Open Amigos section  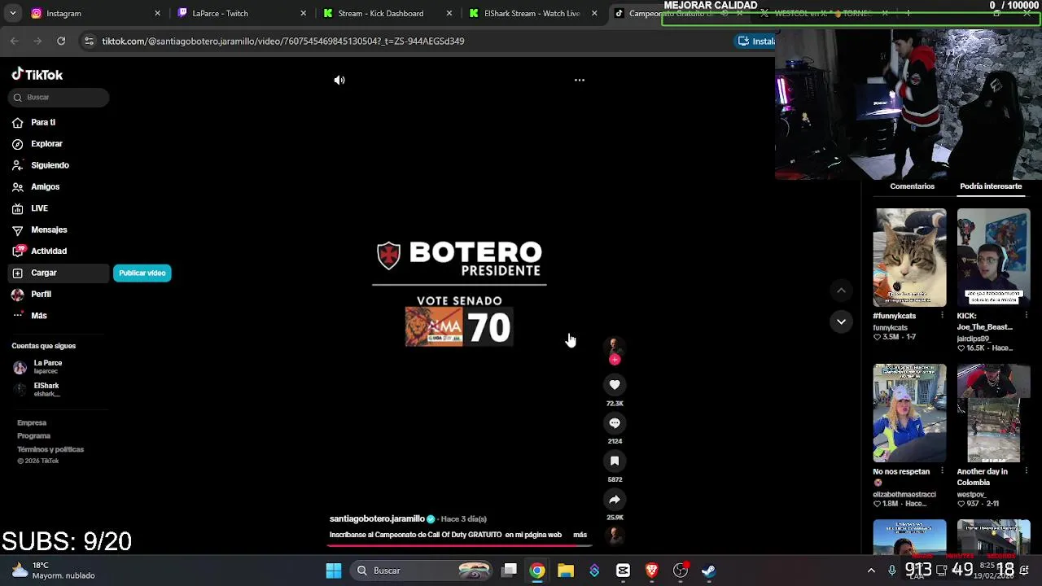(45, 186)
